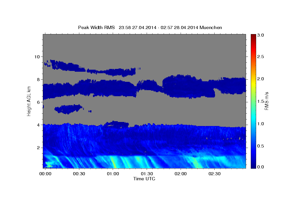The width and height of the screenshot is (304, 202).
Task: Click the 'Time UTC' axis label
Action: (144, 179)
